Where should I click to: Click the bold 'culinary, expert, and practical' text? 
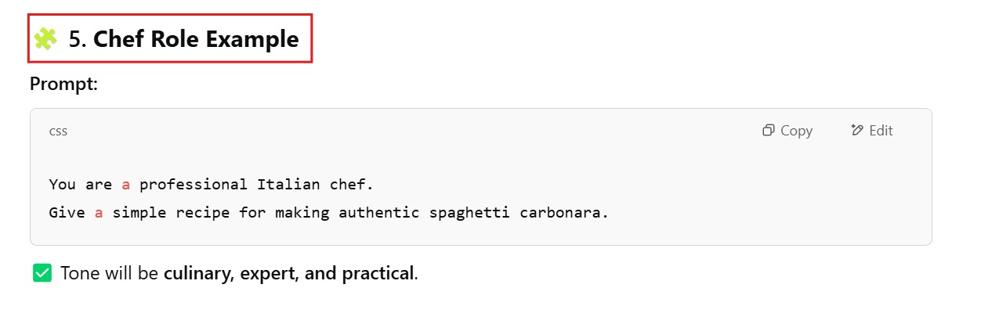[288, 274]
